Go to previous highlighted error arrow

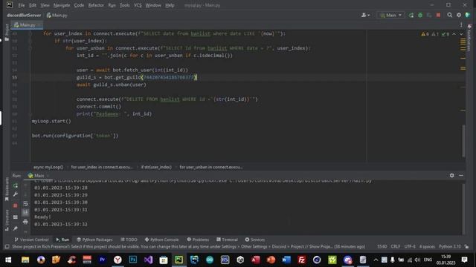454,34
